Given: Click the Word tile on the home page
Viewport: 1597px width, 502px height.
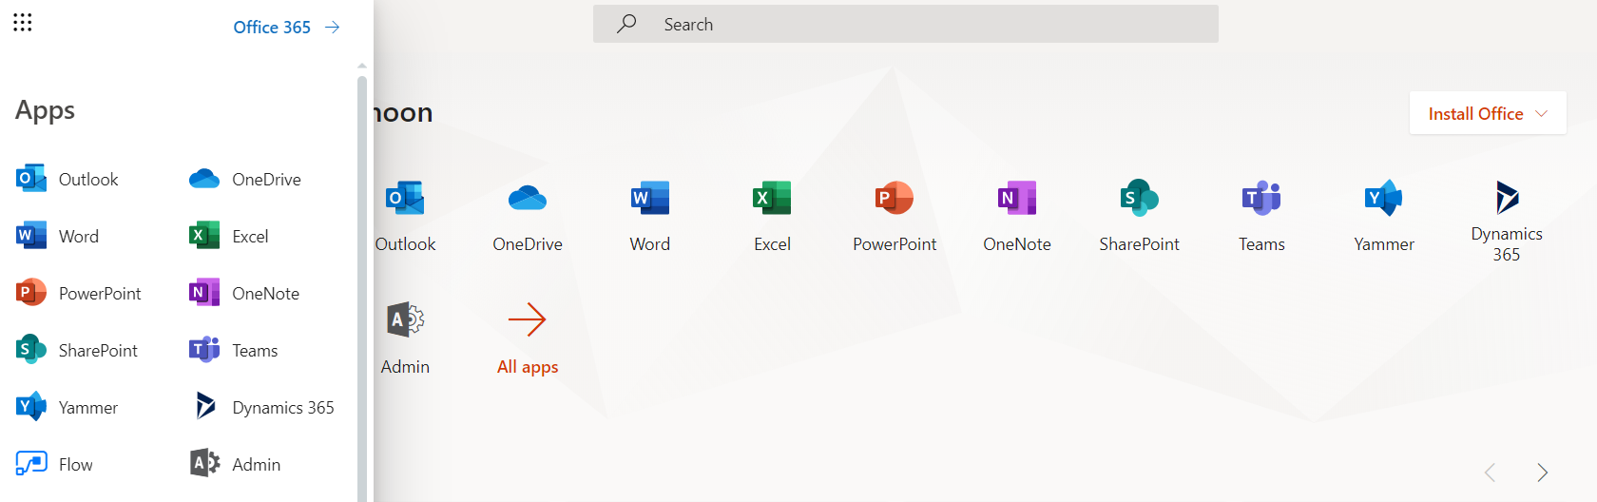Looking at the screenshot, I should (650, 216).
